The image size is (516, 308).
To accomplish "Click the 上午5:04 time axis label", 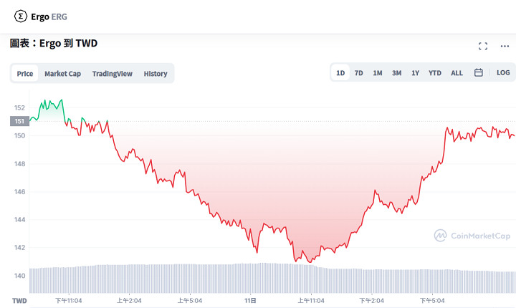I will pyautogui.click(x=189, y=300).
